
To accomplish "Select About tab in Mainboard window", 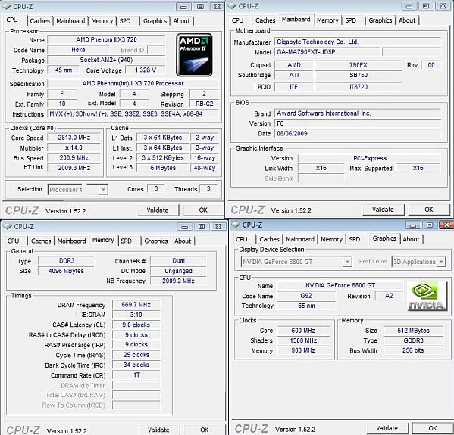I will pyautogui.click(x=407, y=20).
